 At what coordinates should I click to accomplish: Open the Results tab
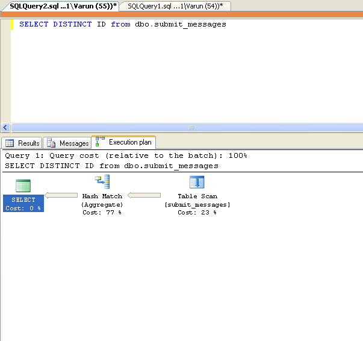coord(22,143)
